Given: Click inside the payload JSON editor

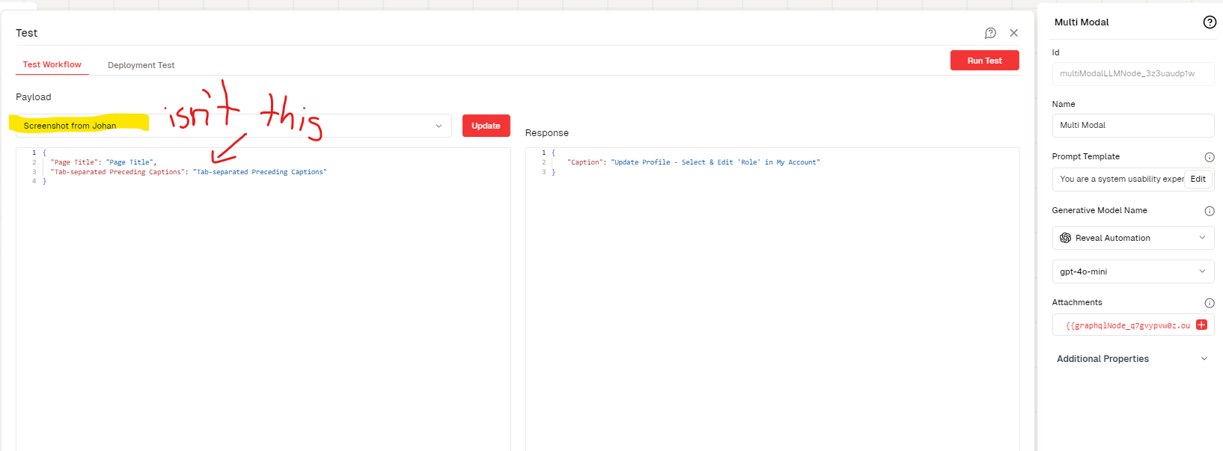Looking at the screenshot, I should coord(262,299).
